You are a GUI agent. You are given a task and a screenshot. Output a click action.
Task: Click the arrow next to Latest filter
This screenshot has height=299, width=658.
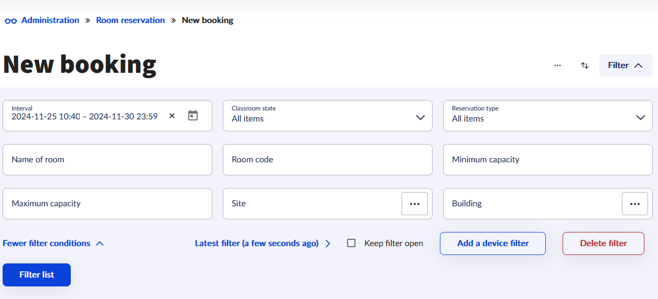pos(328,243)
